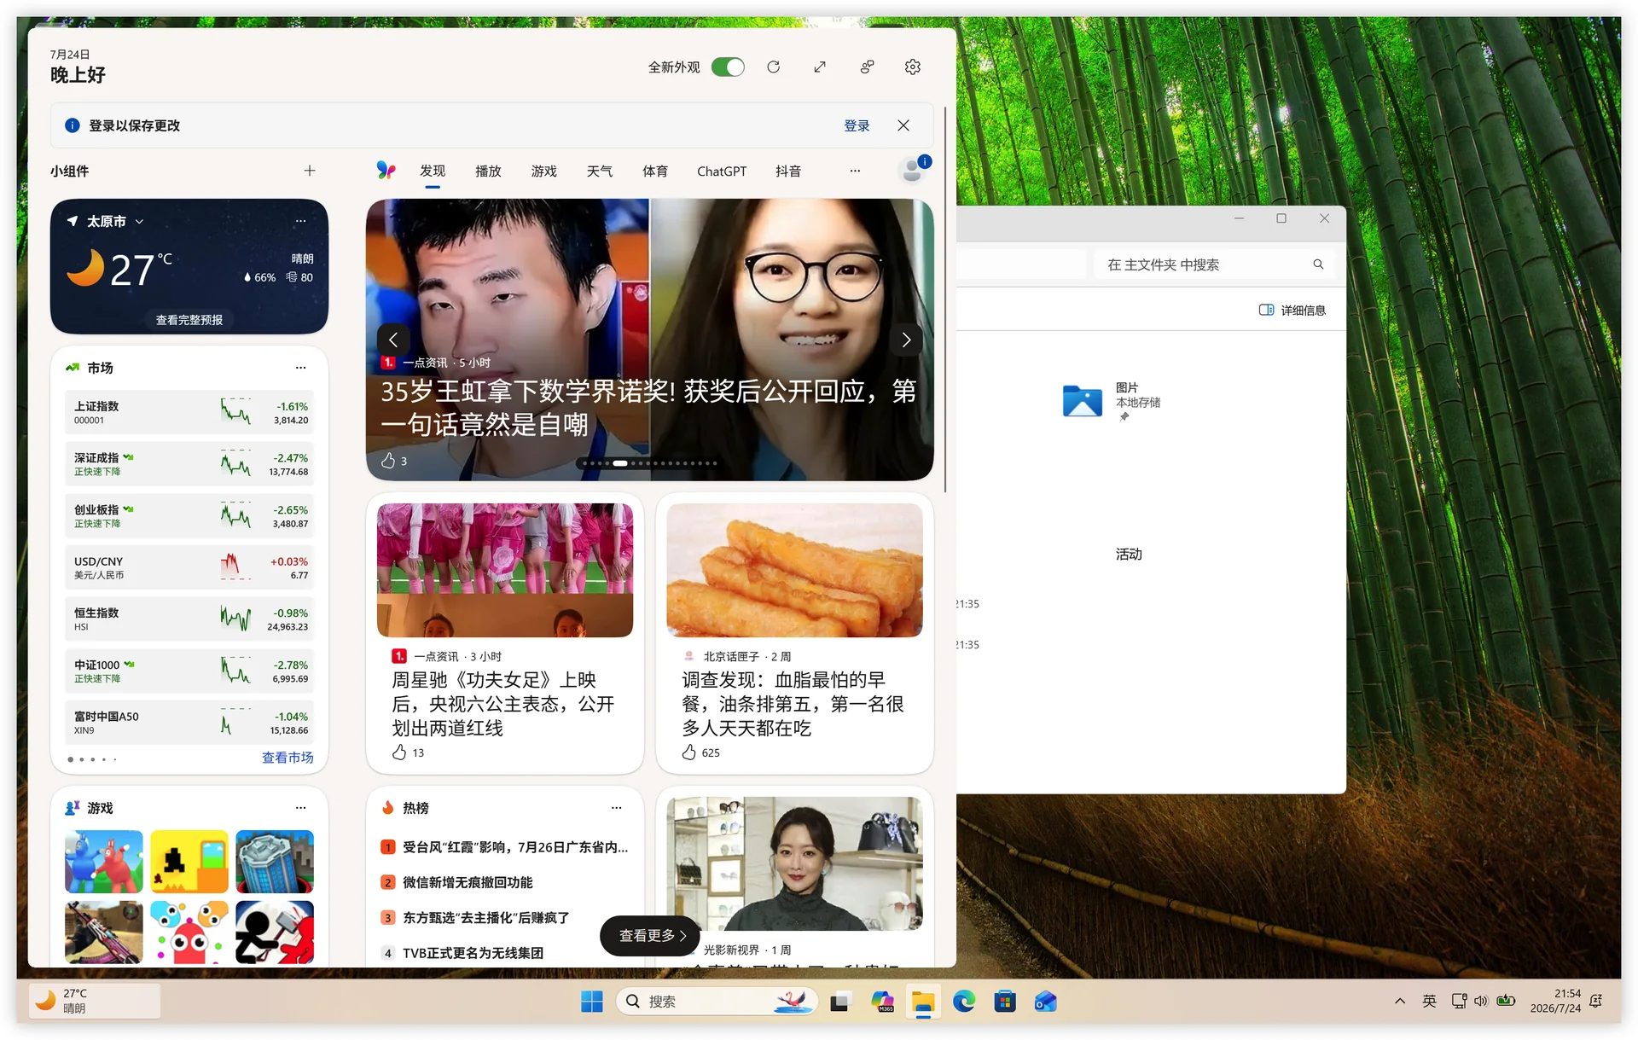Open the Copilot discover logo
1638x1040 pixels.
coord(386,171)
